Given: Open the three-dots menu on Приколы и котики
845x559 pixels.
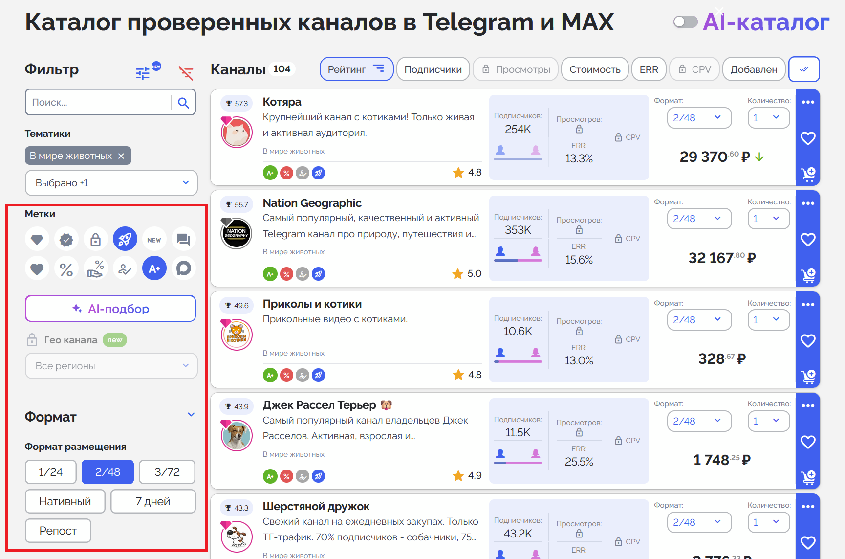Looking at the screenshot, I should tap(808, 304).
